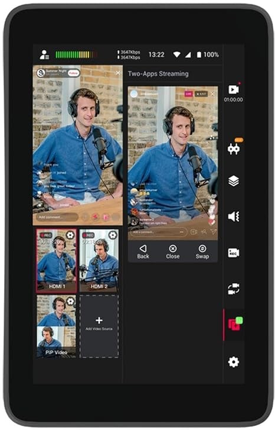The image size is (275, 430).
Task: Close the right streaming app preview with X
Action: point(212,94)
